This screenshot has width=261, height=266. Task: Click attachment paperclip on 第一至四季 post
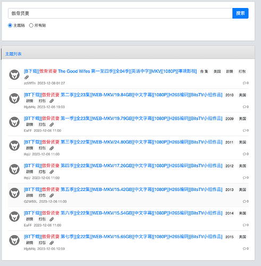27,77
